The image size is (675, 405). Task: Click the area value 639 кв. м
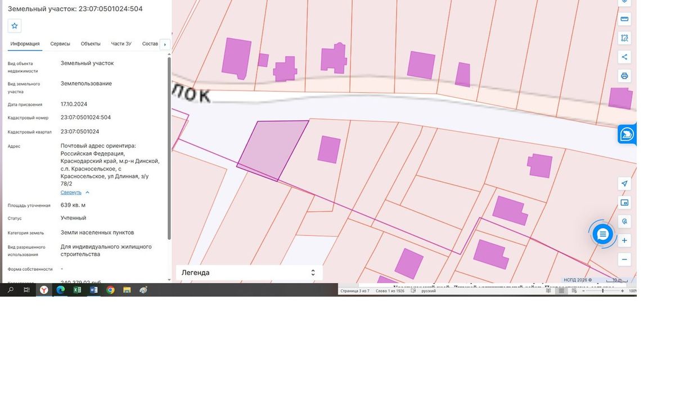click(x=73, y=205)
